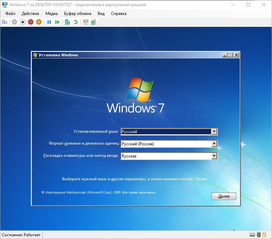Image resolution: width=272 pixels, height=239 pixels.
Task: Click the Ctrl+Alt+Del toolbar icon
Action: 5,22
